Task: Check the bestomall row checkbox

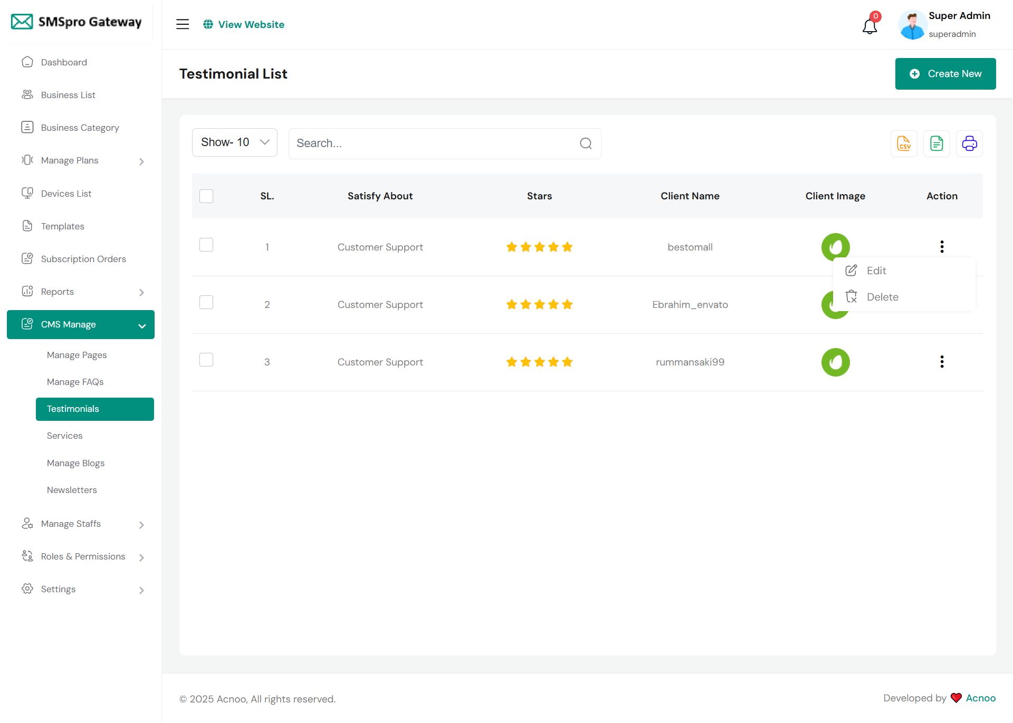Action: (206, 245)
